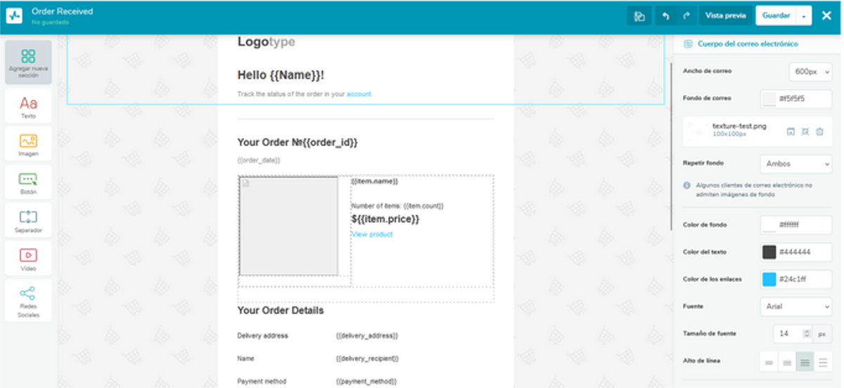
Task: Choose the third, highlighted line height option
Action: [805, 362]
